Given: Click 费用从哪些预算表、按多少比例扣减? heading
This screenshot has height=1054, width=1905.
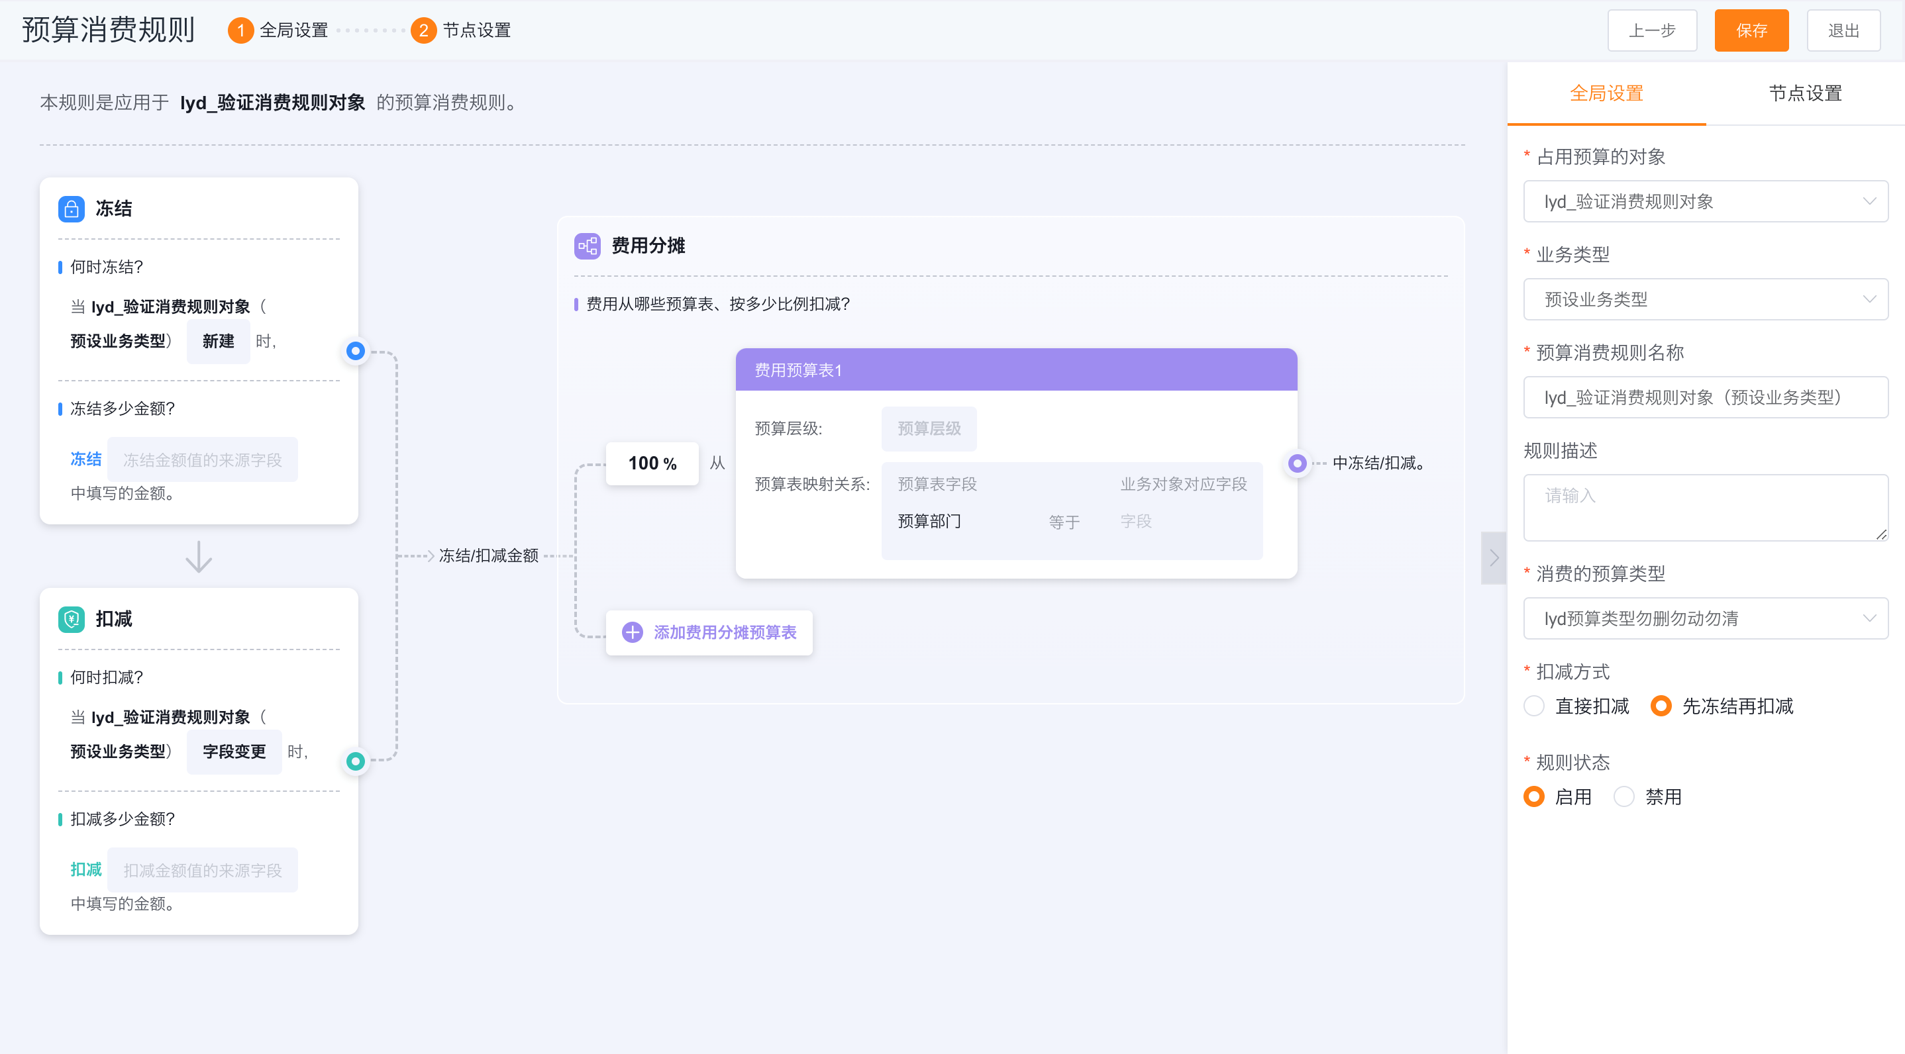Looking at the screenshot, I should click(x=718, y=304).
